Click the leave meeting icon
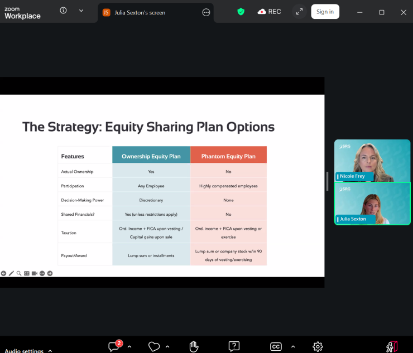 pos(392,346)
